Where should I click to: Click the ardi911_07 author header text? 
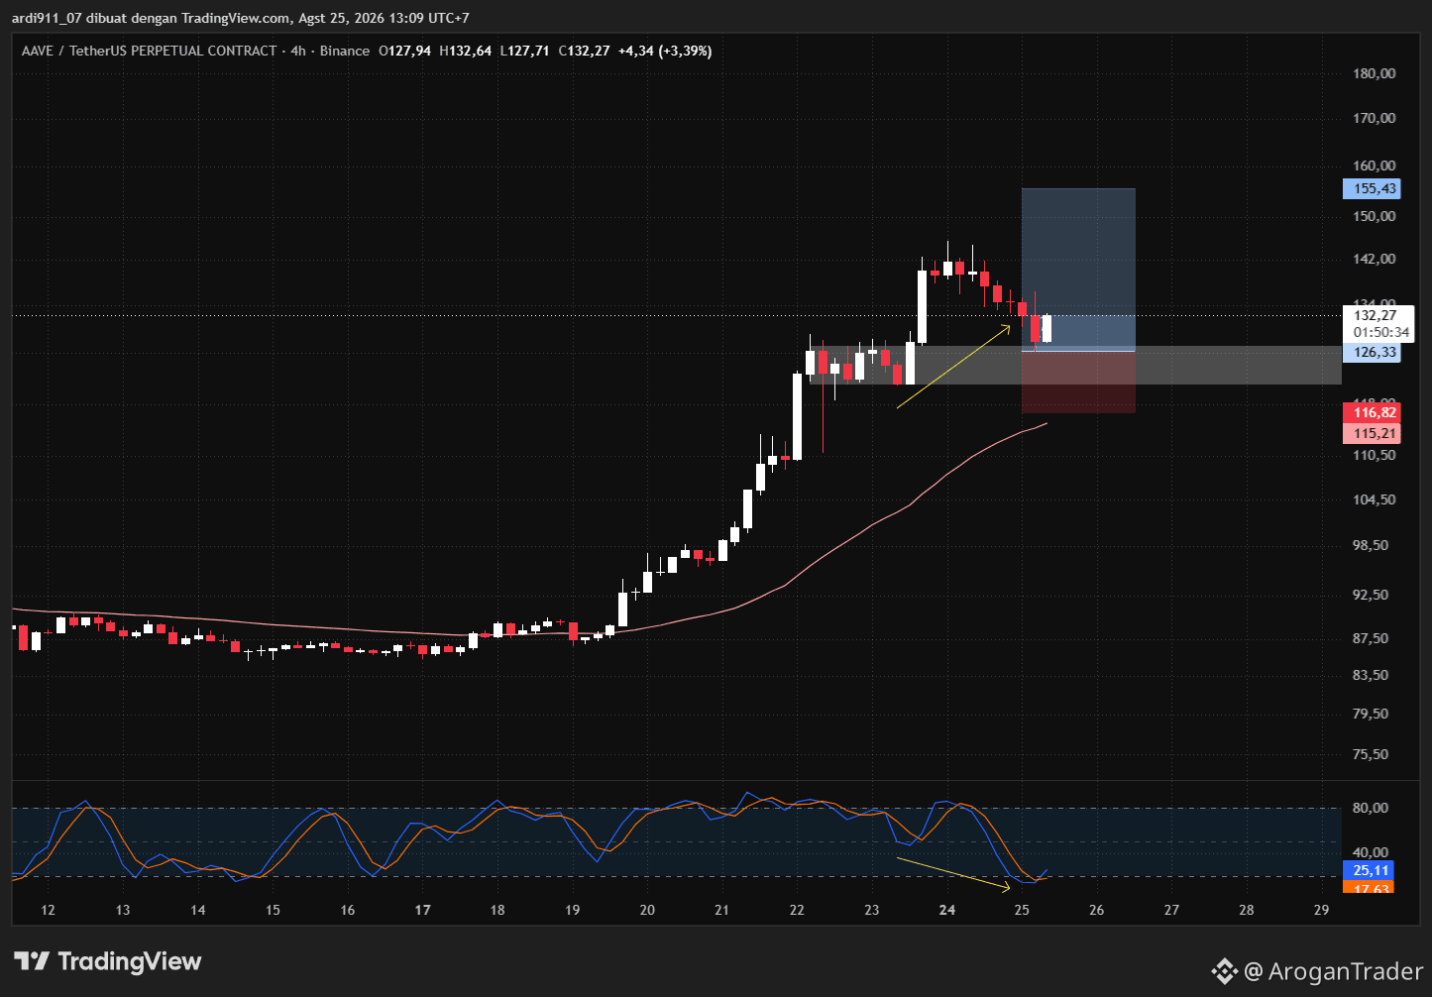pyautogui.click(x=241, y=18)
